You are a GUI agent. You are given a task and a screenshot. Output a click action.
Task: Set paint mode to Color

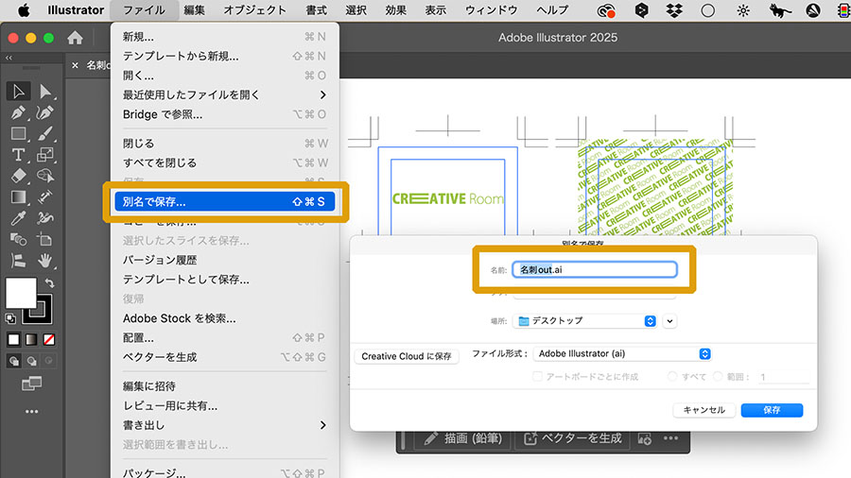point(13,340)
